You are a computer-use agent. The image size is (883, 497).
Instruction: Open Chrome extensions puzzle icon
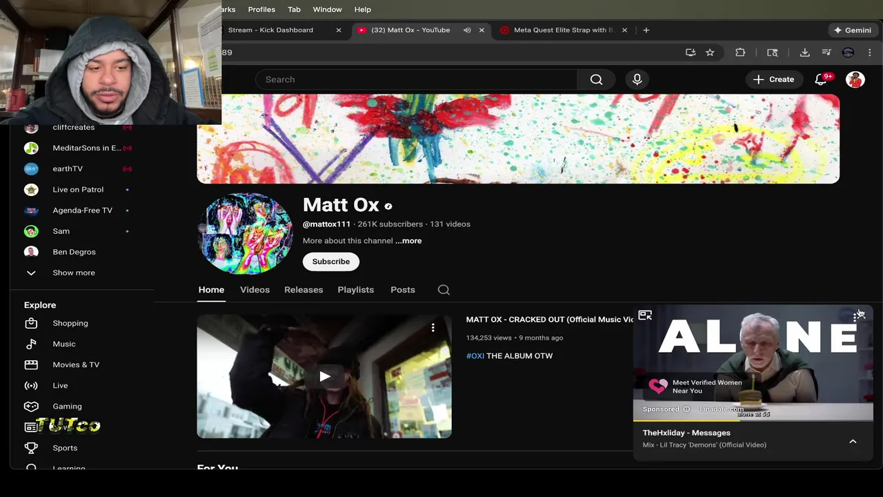740,52
